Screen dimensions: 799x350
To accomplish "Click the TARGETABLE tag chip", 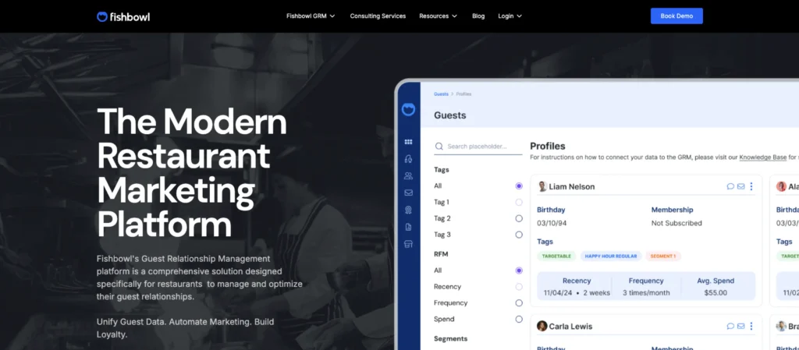I will tap(556, 256).
